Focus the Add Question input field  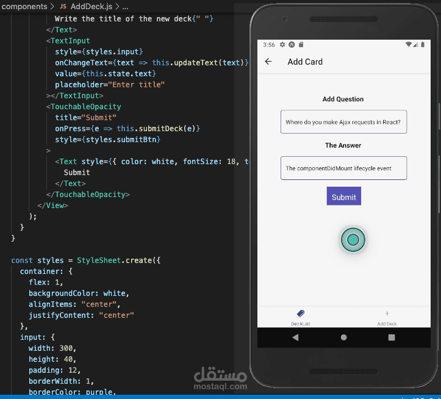[343, 122]
